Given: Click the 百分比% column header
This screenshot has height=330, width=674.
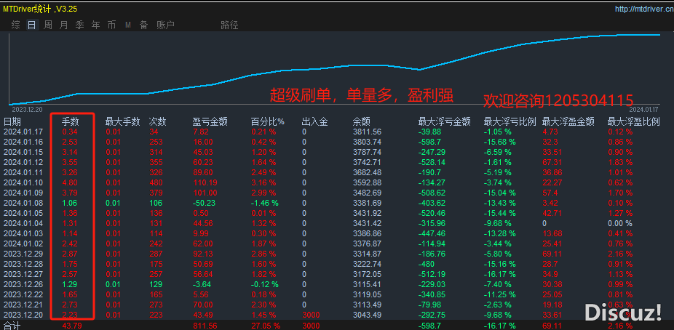Looking at the screenshot, I should [268, 122].
